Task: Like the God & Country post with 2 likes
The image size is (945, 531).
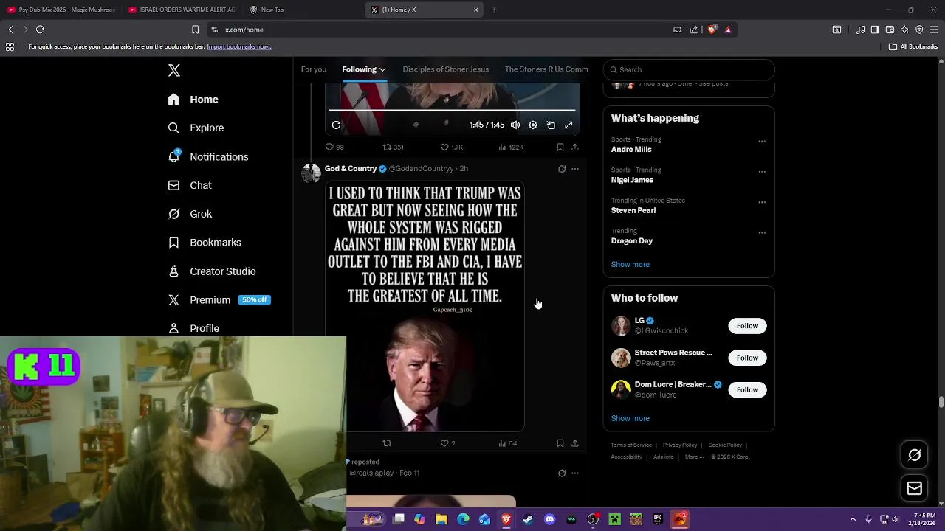Action: 447,443
